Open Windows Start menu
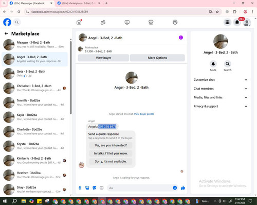Screen dimensions: 257x205 [5, 201]
